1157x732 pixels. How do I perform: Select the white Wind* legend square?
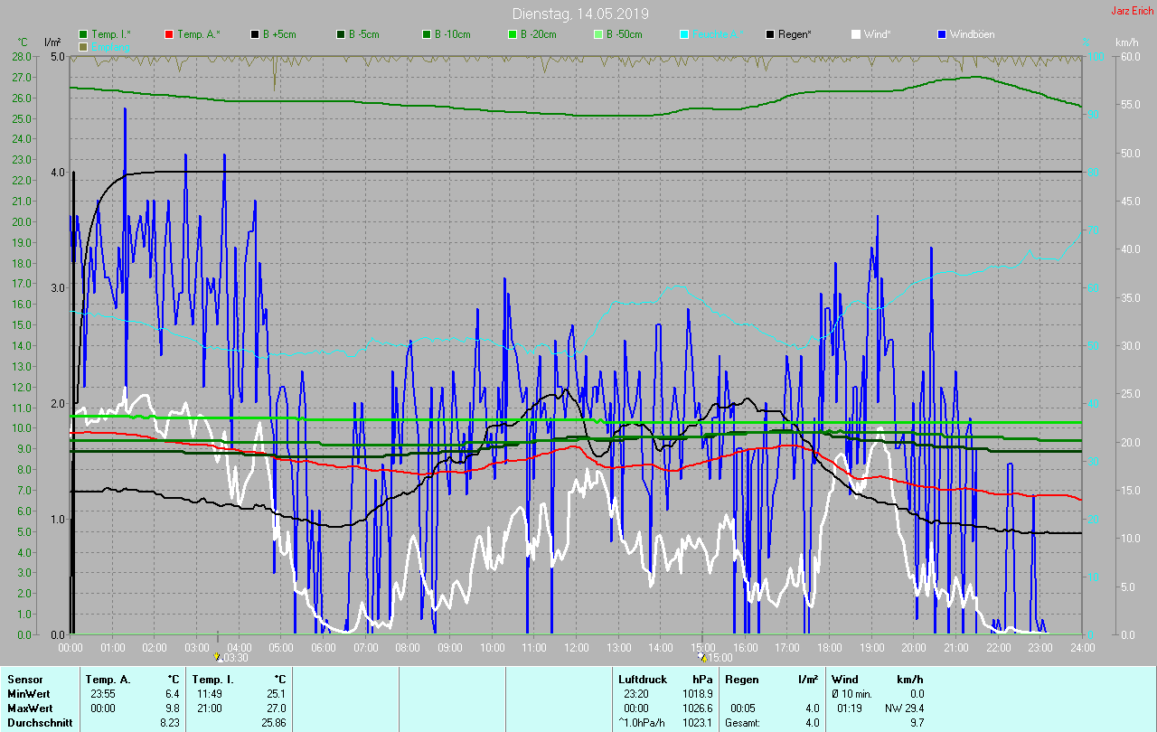856,34
